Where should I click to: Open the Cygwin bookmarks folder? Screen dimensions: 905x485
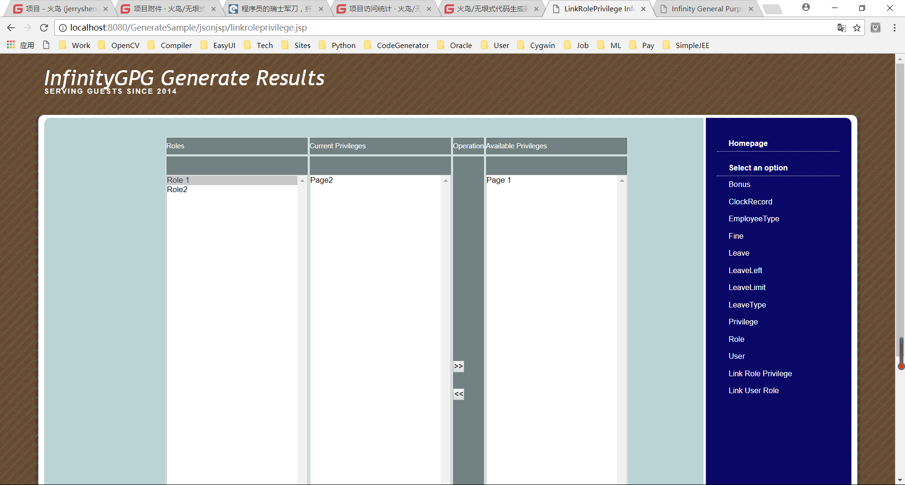pos(536,45)
